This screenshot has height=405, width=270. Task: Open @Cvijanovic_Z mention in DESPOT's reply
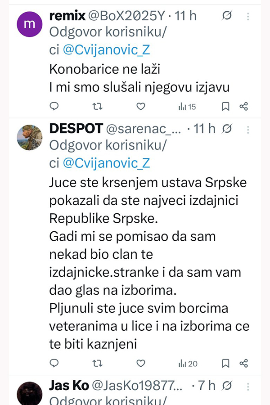[x=106, y=163]
